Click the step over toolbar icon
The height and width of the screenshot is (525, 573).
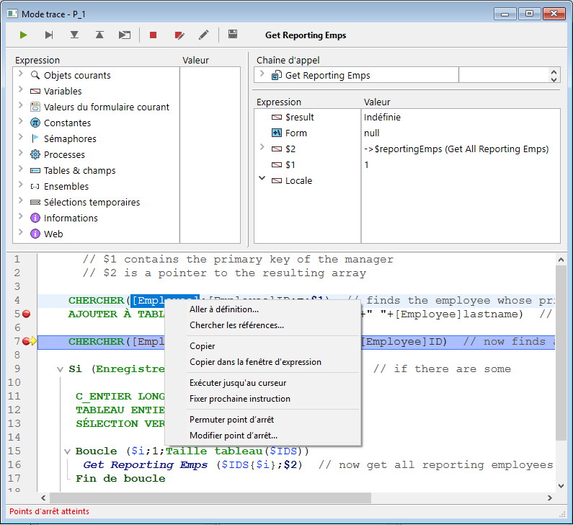point(49,35)
